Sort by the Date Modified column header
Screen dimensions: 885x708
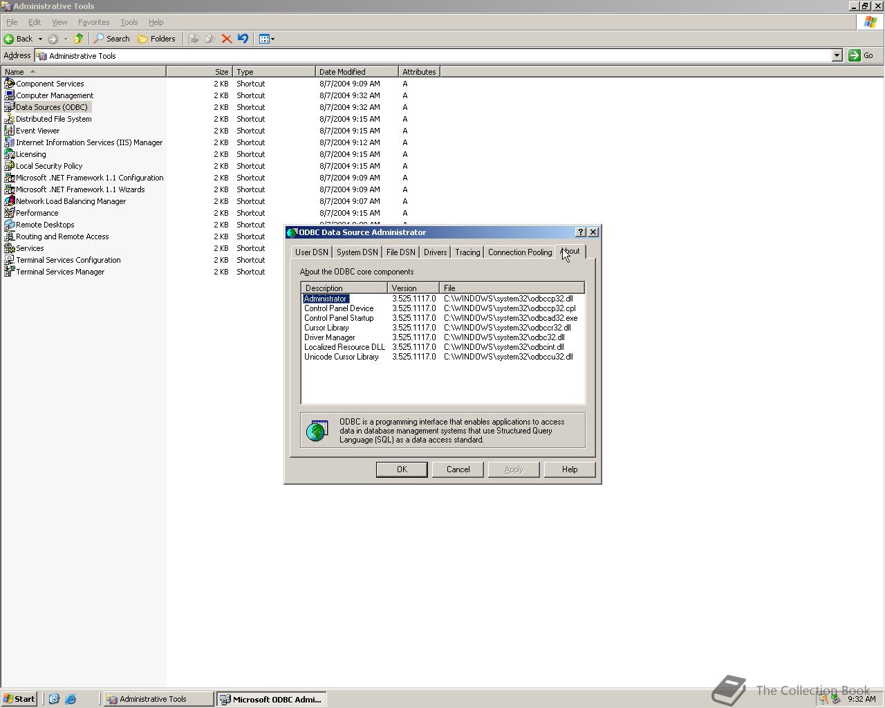click(x=357, y=72)
